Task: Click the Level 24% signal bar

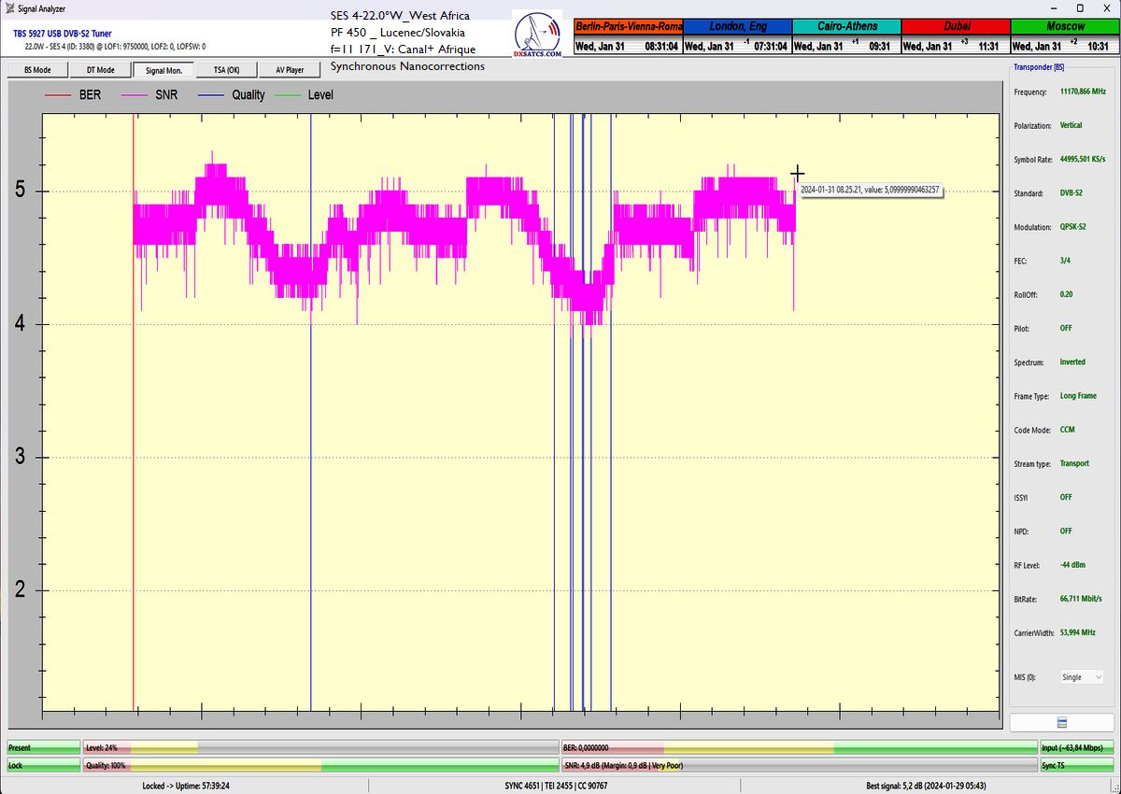Action: click(x=319, y=747)
